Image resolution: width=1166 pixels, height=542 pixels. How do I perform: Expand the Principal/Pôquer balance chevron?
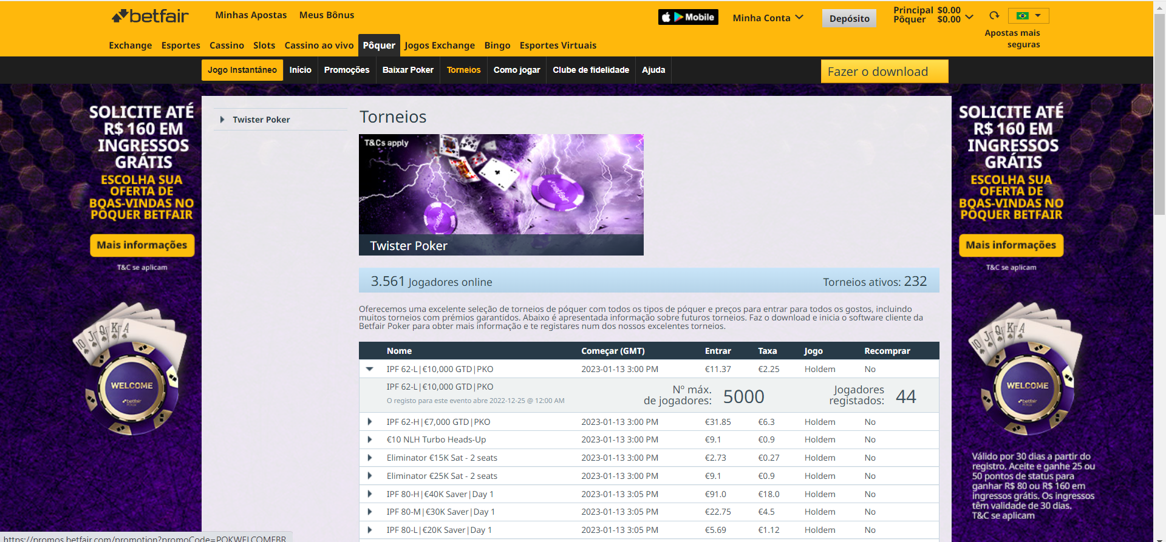(x=969, y=17)
